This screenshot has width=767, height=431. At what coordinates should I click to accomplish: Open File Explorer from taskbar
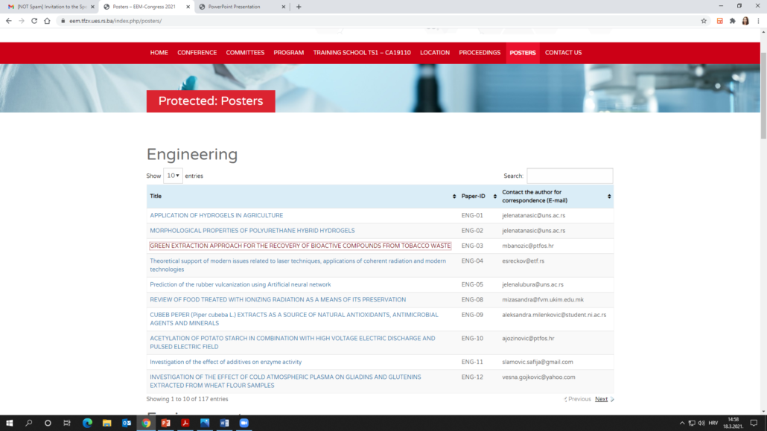pyautogui.click(x=106, y=423)
